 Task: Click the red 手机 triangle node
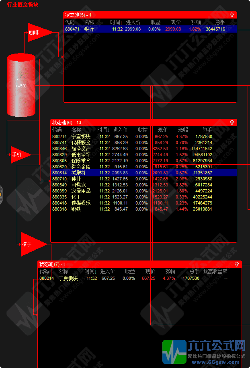pyautogui.click(x=18, y=155)
